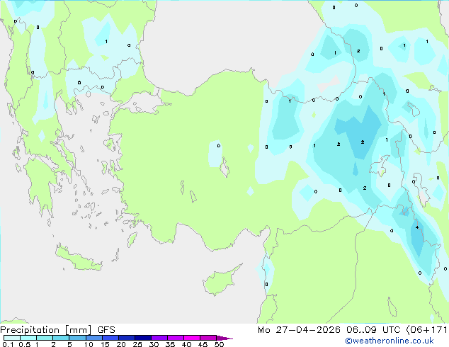Select the 2–5 mm legend color box
Viewport: 449px width, 347px height.
pos(61,338)
